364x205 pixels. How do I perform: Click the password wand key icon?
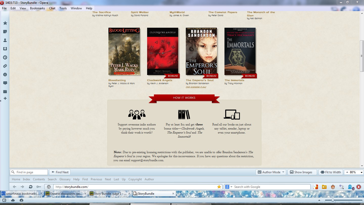38,187
